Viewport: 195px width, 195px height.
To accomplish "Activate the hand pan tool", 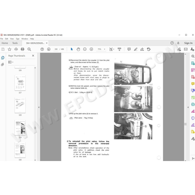I will (78, 49).
